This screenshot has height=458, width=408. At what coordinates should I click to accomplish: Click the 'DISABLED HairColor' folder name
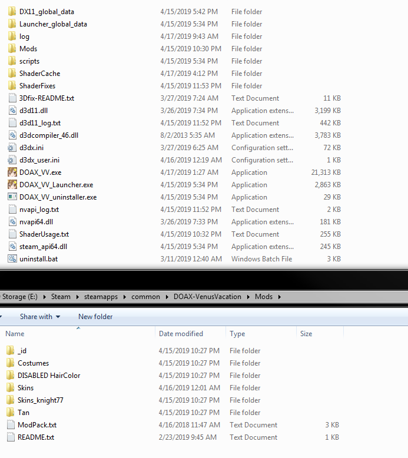[49, 376]
